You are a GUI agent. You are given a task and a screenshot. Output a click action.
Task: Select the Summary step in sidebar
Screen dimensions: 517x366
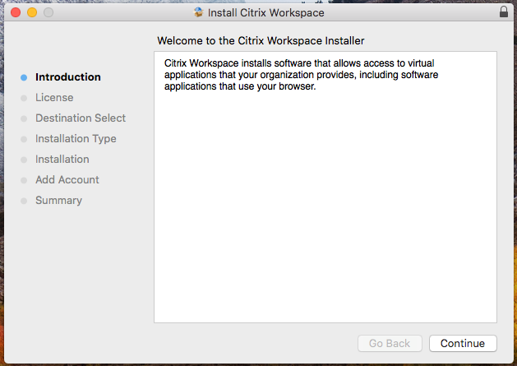[58, 201]
